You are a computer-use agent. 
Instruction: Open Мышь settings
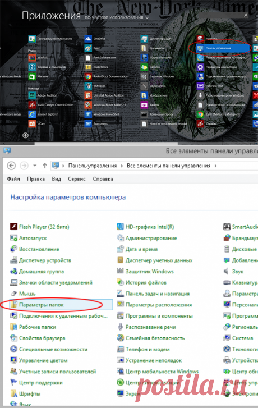22,294
